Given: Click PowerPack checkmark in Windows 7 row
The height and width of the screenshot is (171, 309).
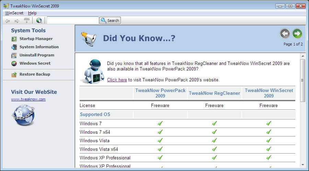Looking at the screenshot, I should (x=160, y=123).
